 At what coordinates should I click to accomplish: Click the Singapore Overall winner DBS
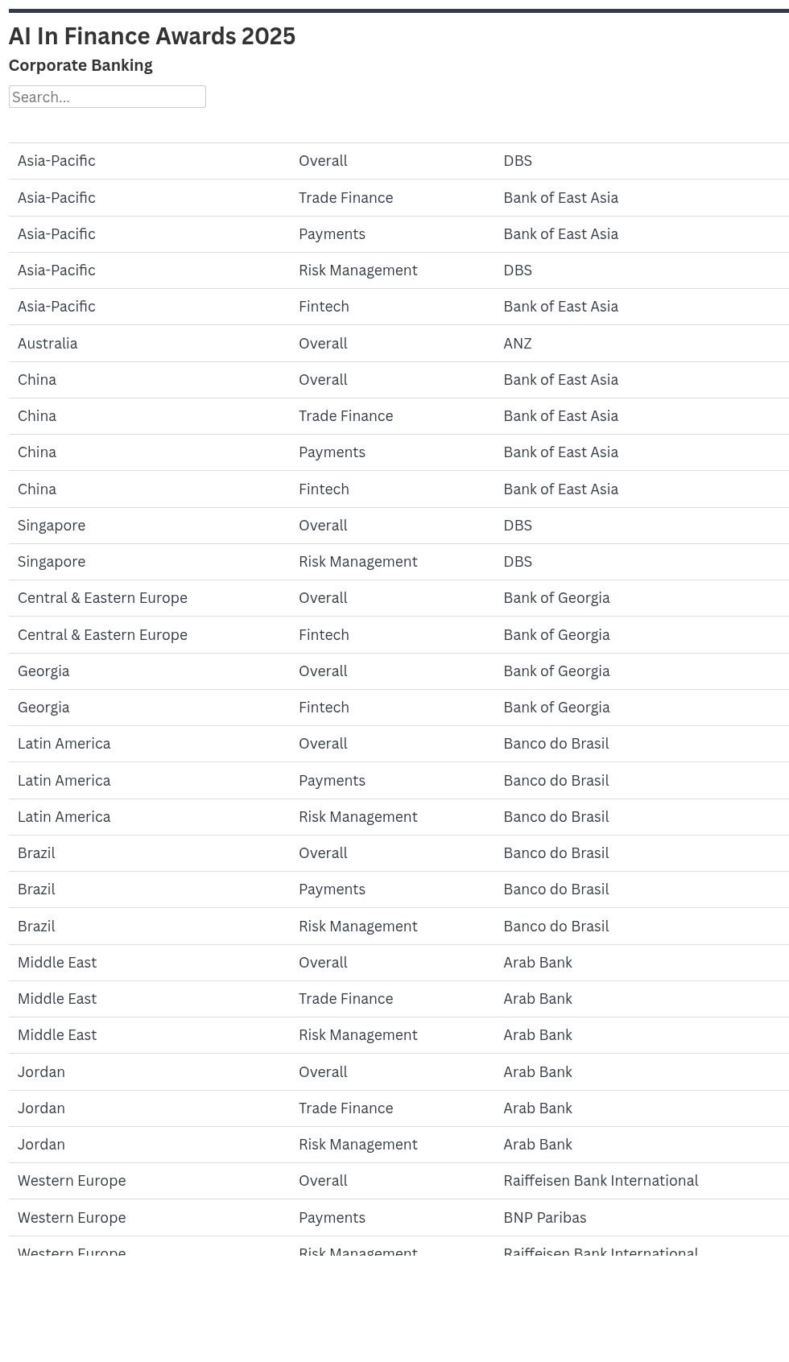point(518,525)
